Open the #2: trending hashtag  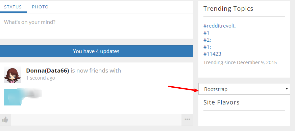pyautogui.click(x=207, y=40)
